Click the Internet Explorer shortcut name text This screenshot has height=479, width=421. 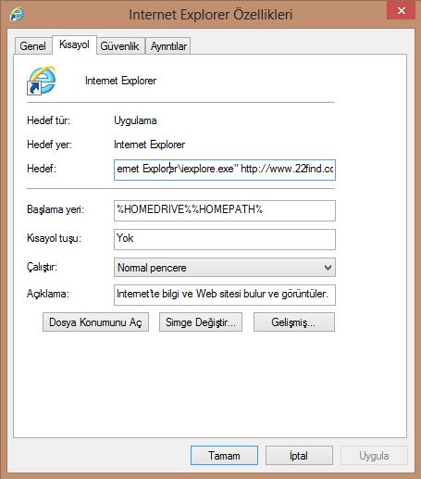(x=120, y=81)
